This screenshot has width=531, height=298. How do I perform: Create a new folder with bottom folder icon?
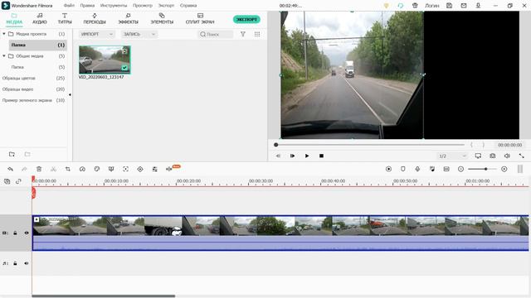tap(12, 154)
